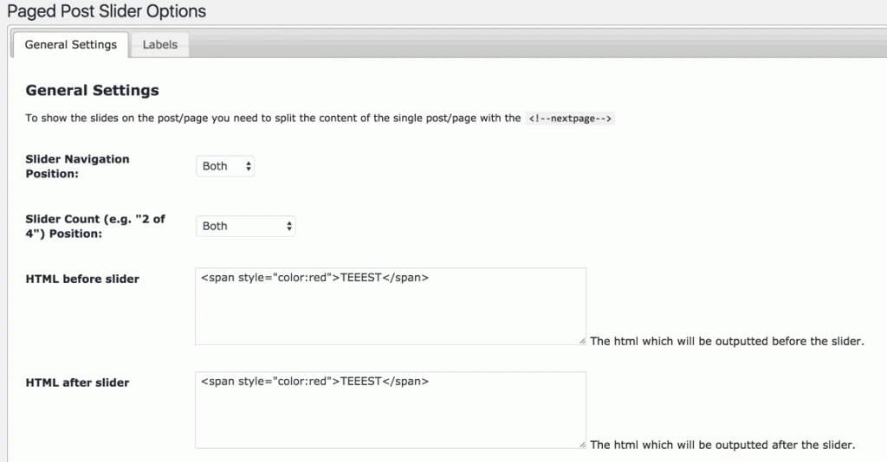Viewport: 887px width, 462px height.
Task: Click the 'outputted after the slider' help text
Action: (722, 446)
